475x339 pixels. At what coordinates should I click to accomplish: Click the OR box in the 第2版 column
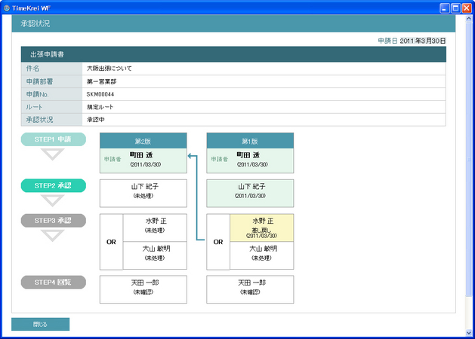111,243
